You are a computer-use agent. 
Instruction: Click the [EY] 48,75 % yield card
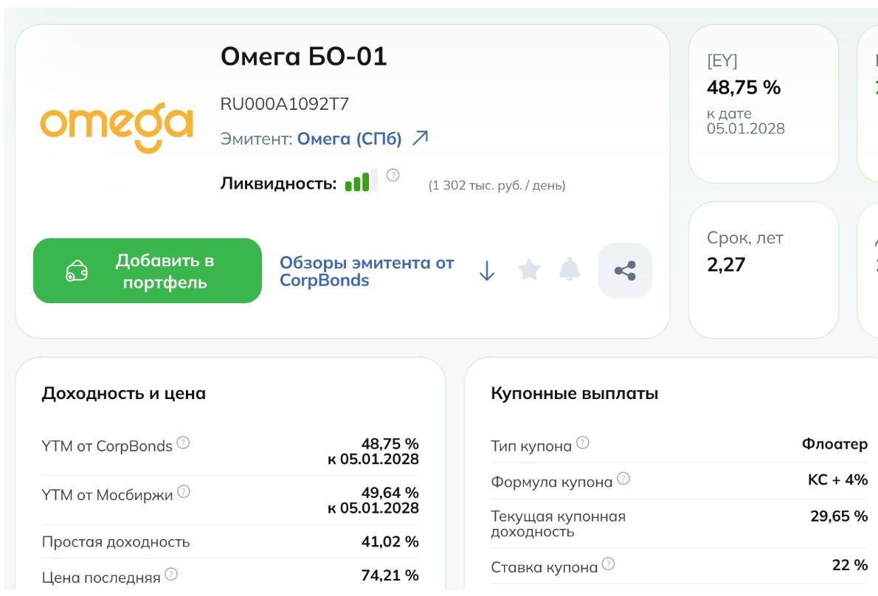tap(763, 103)
